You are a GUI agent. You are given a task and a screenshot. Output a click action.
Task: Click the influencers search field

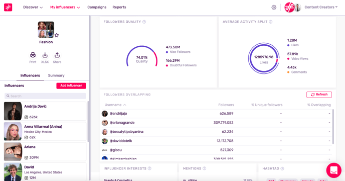point(45,96)
